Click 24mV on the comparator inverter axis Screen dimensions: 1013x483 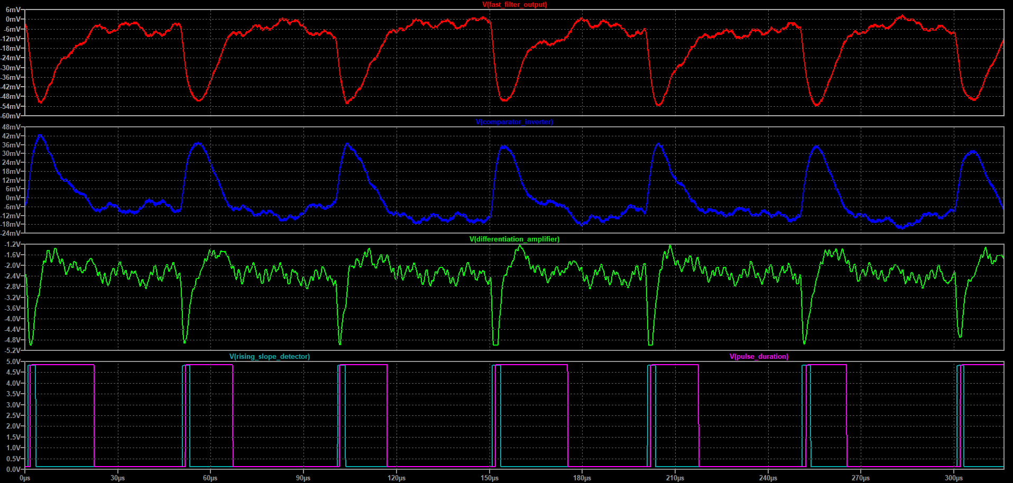[12, 163]
